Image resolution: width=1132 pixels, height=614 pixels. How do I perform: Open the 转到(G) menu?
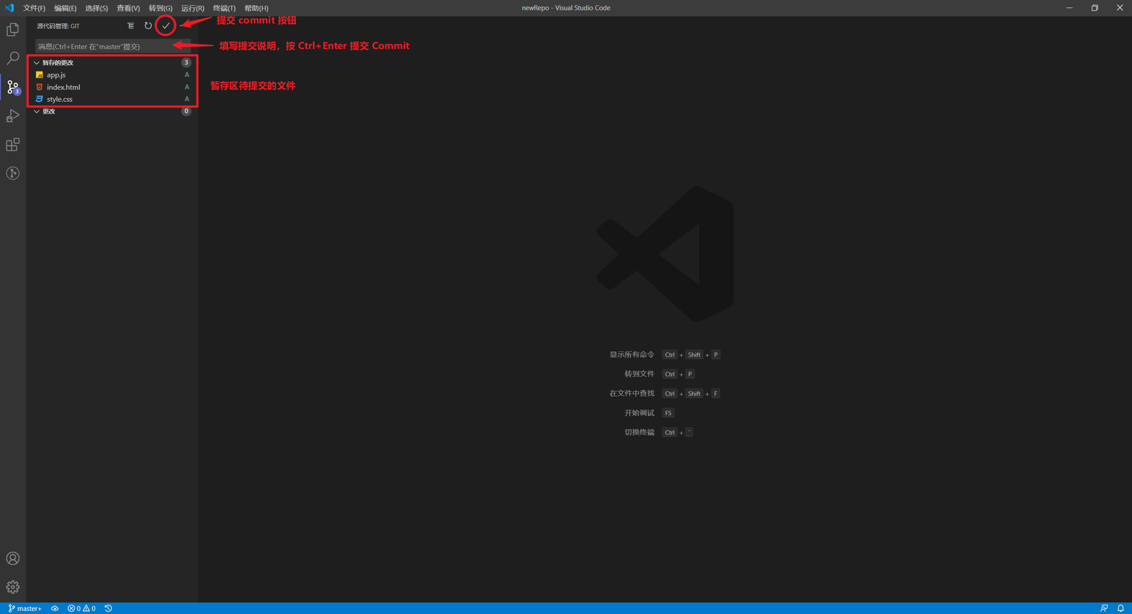pos(161,8)
